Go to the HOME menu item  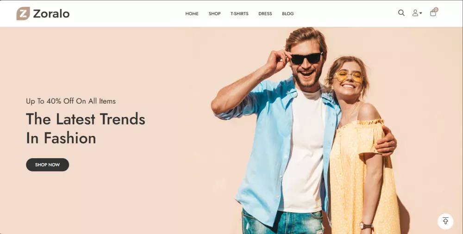tap(192, 13)
